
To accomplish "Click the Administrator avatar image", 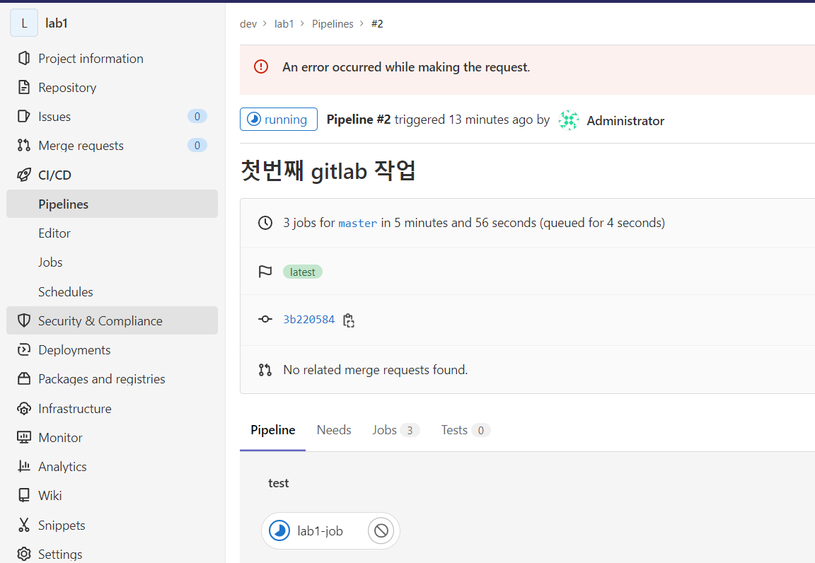I will click(569, 120).
